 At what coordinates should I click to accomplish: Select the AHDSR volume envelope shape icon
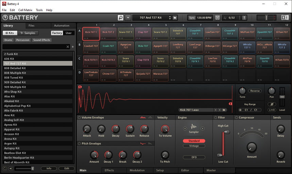(x=143, y=118)
